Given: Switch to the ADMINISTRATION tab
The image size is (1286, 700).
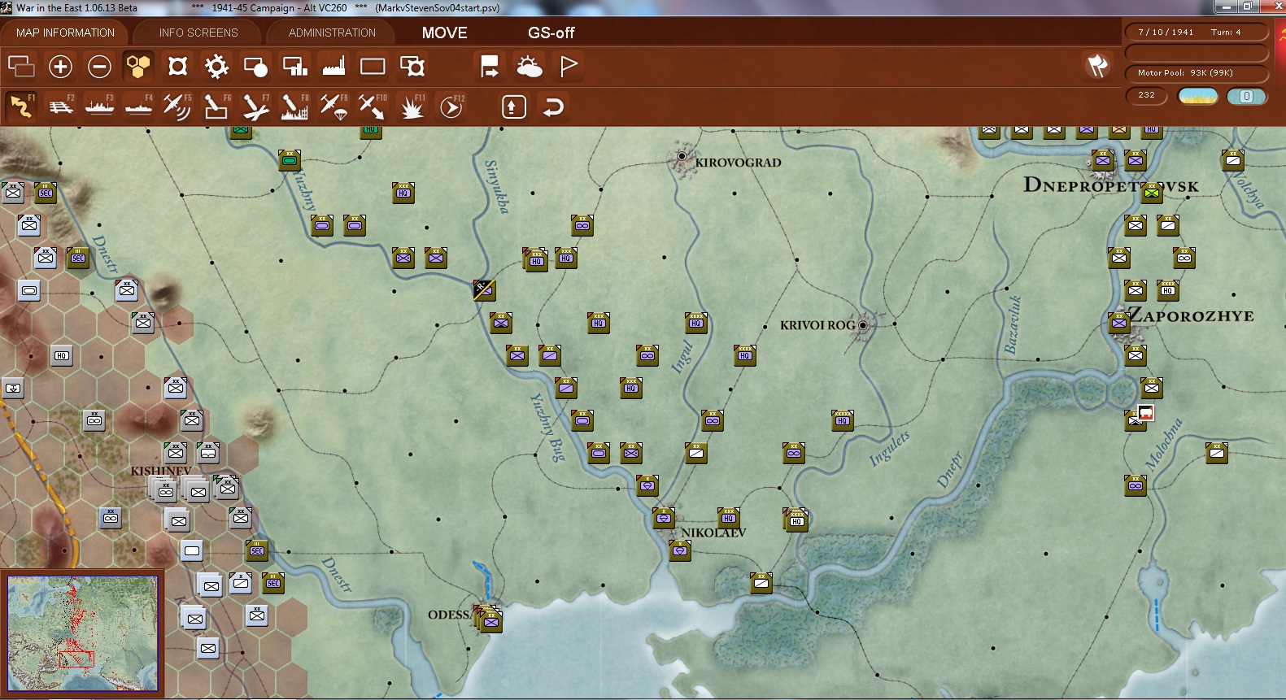Looking at the screenshot, I should click(x=332, y=33).
